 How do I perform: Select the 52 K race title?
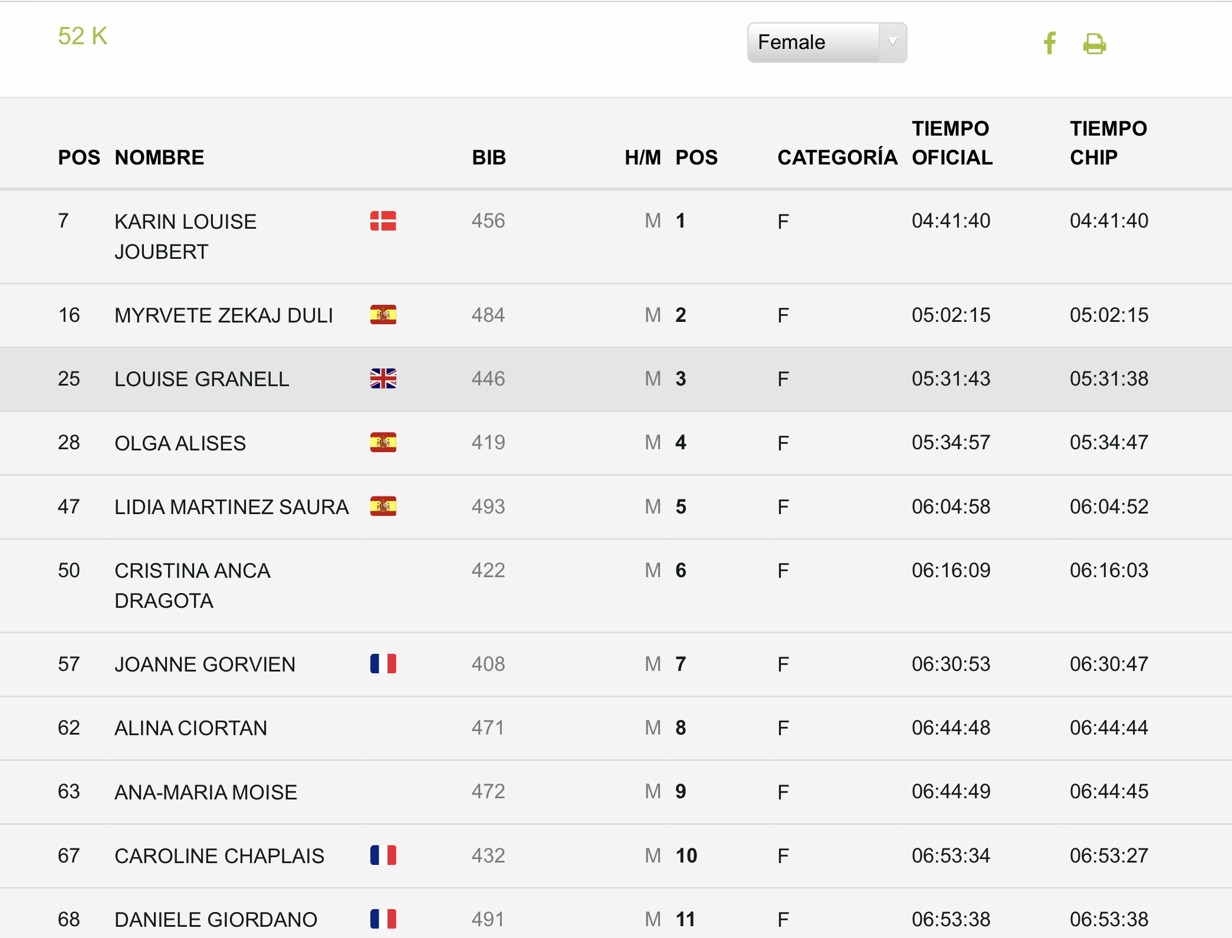(x=83, y=36)
